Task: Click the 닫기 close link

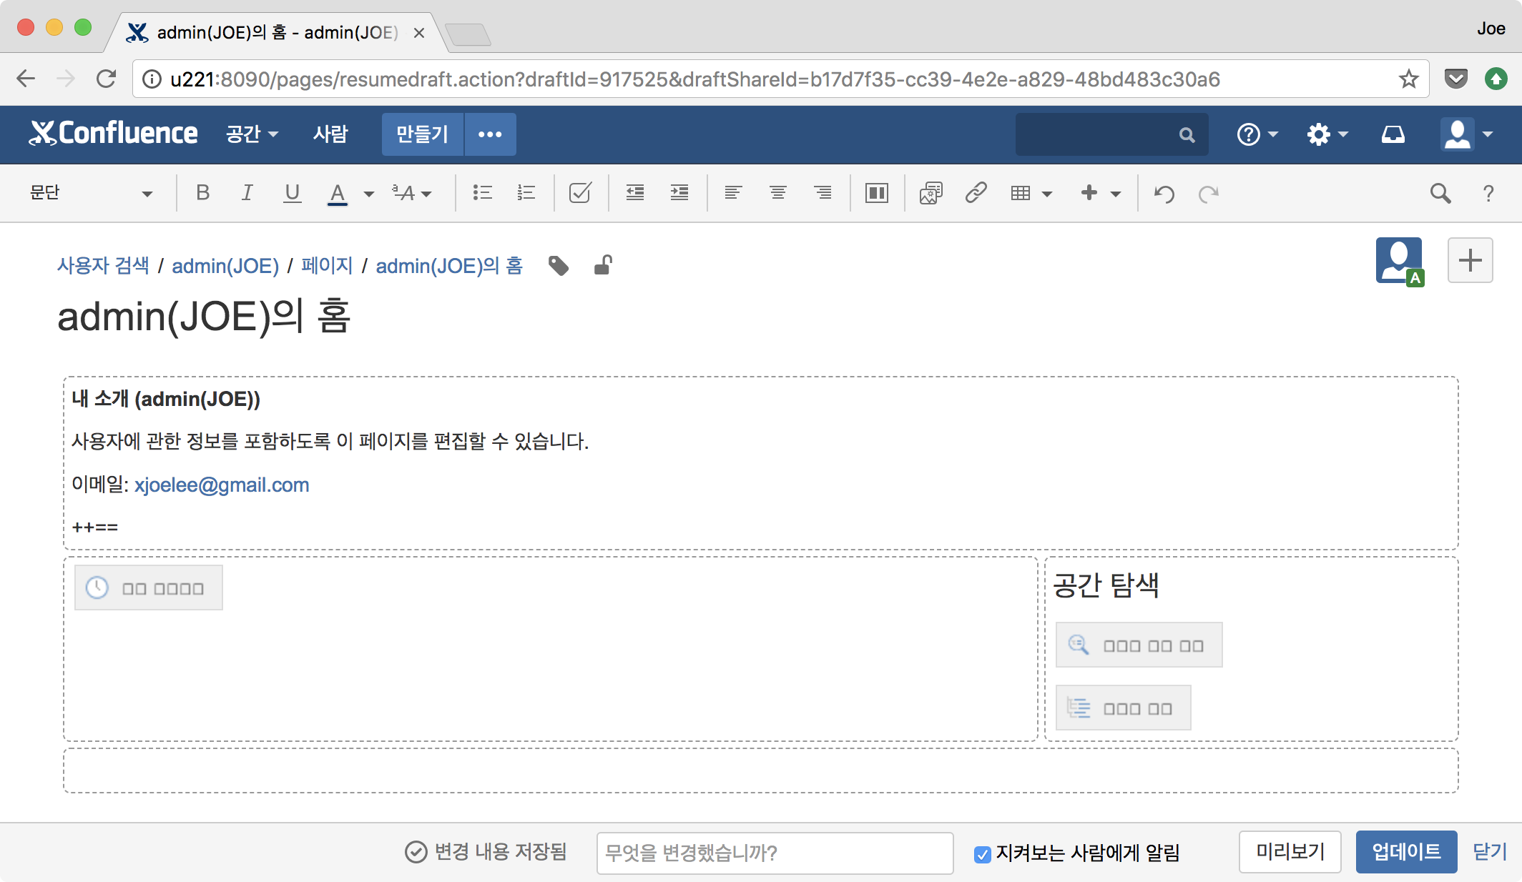Action: click(x=1490, y=852)
